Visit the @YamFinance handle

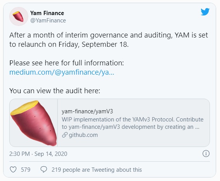48,20
